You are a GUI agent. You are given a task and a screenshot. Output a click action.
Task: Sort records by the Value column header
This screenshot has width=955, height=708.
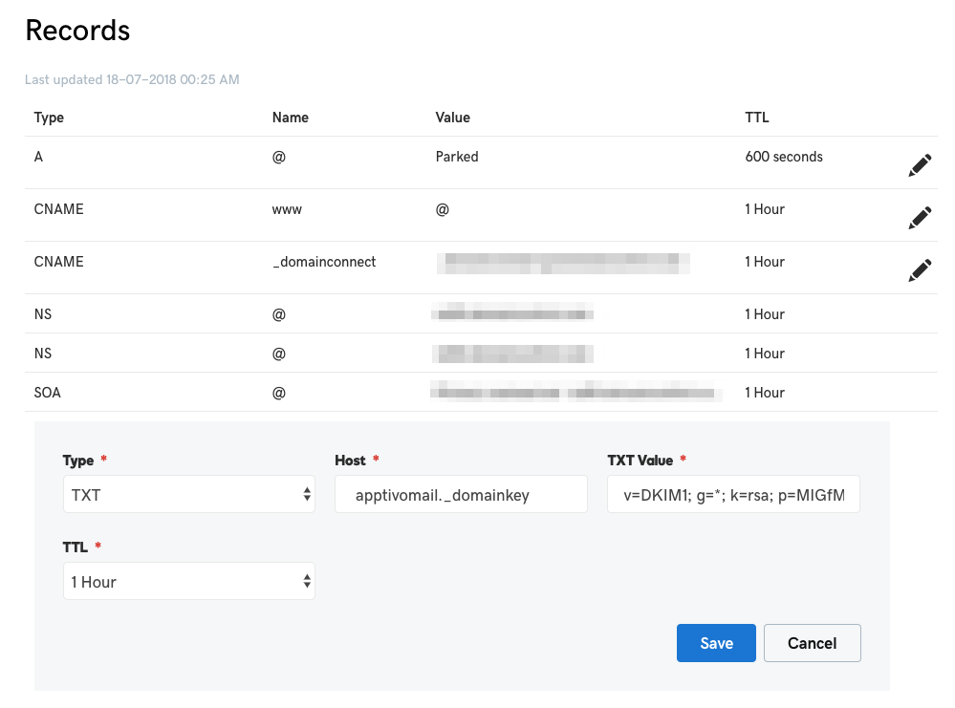(x=451, y=117)
